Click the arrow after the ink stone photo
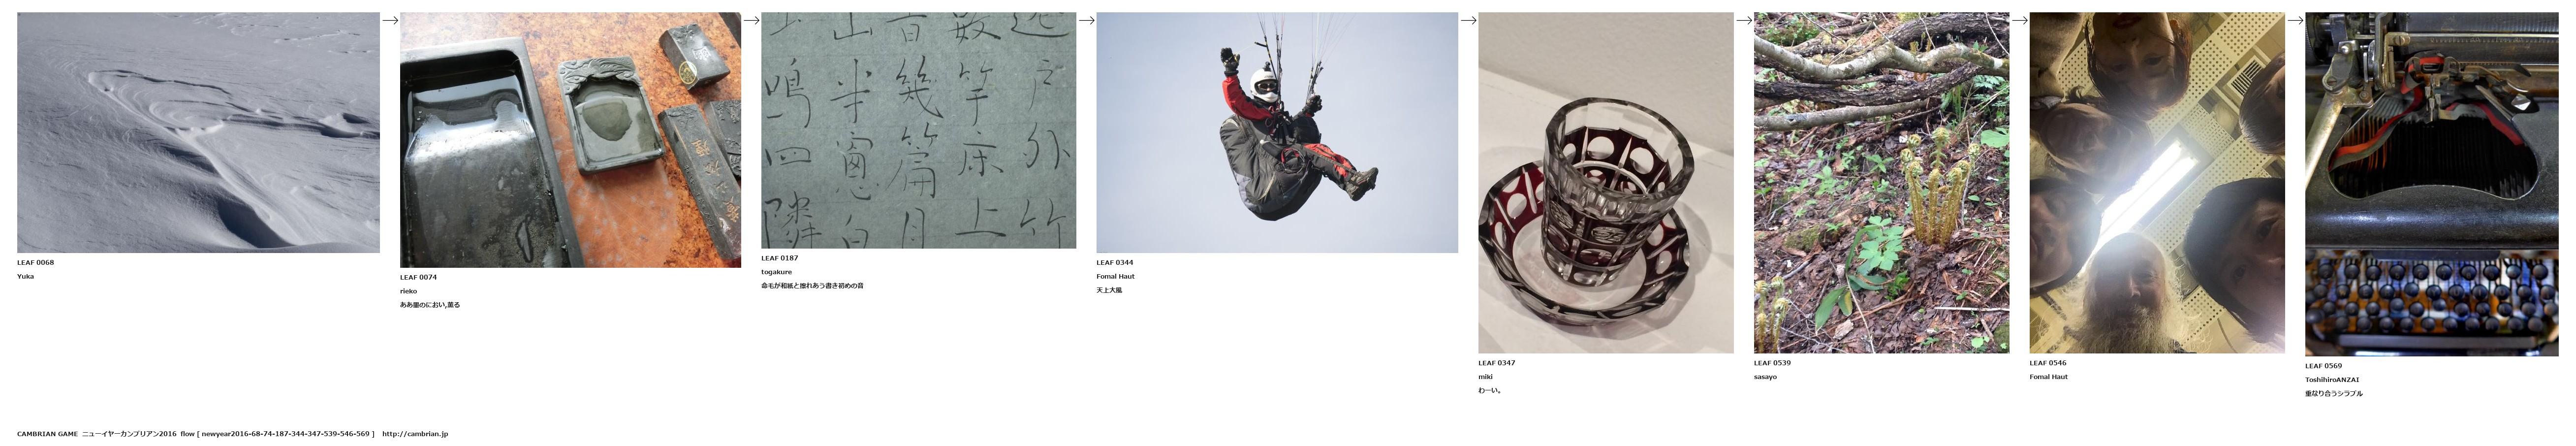This screenshot has width=2576, height=446. pos(751,20)
